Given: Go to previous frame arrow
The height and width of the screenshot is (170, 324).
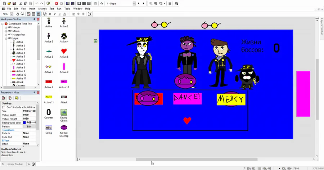Looking at the screenshot, I should pos(139,4).
